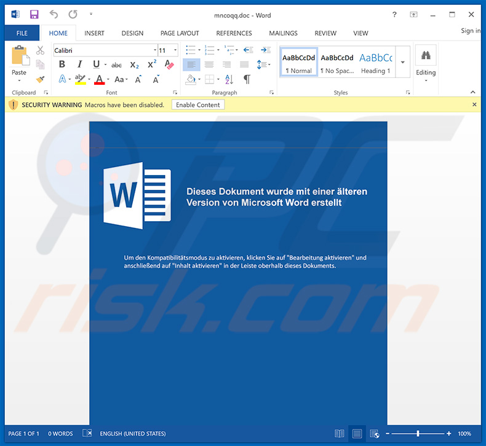Apply Text Effects outlined A

62,79
